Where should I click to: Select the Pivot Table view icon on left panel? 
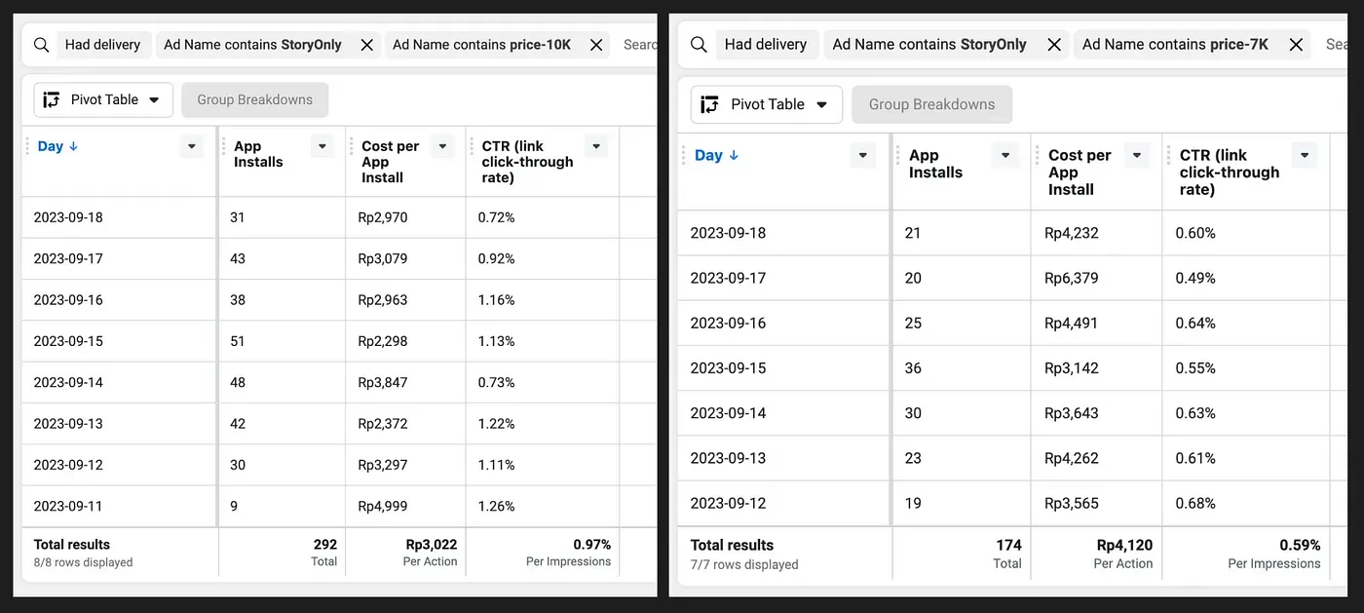52,99
